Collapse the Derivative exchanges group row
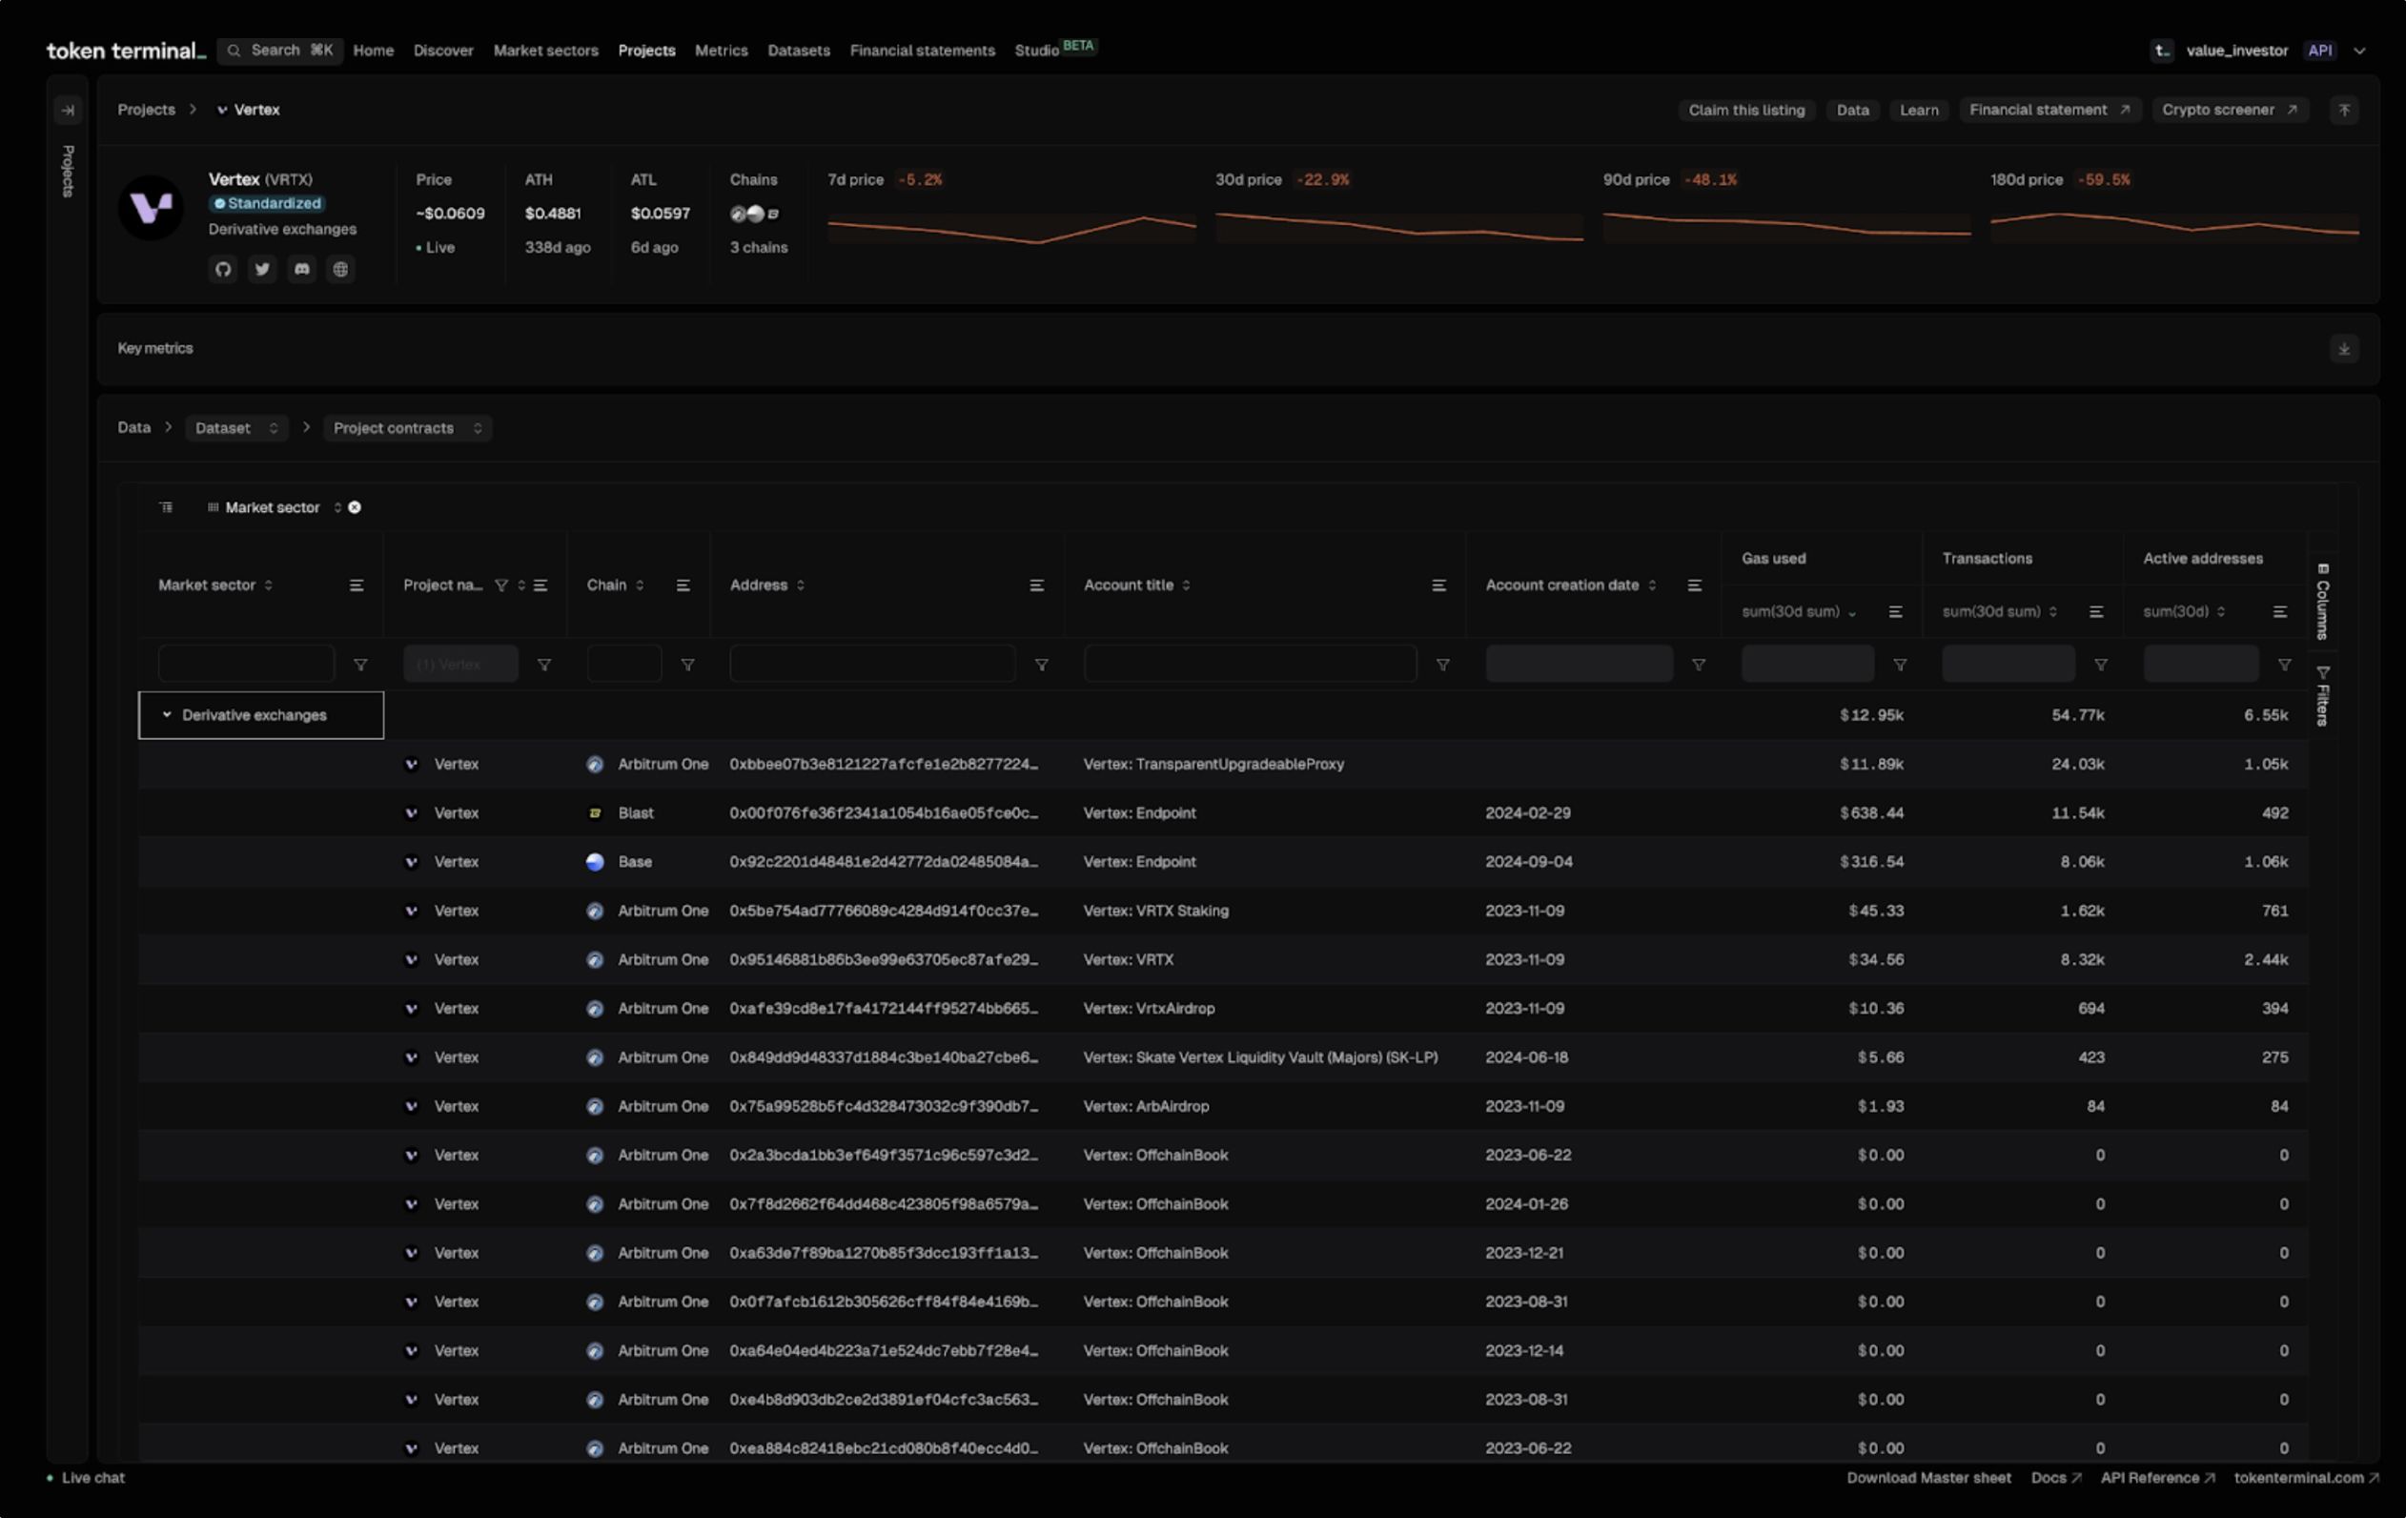Viewport: 2406px width, 1518px height. tap(167, 715)
